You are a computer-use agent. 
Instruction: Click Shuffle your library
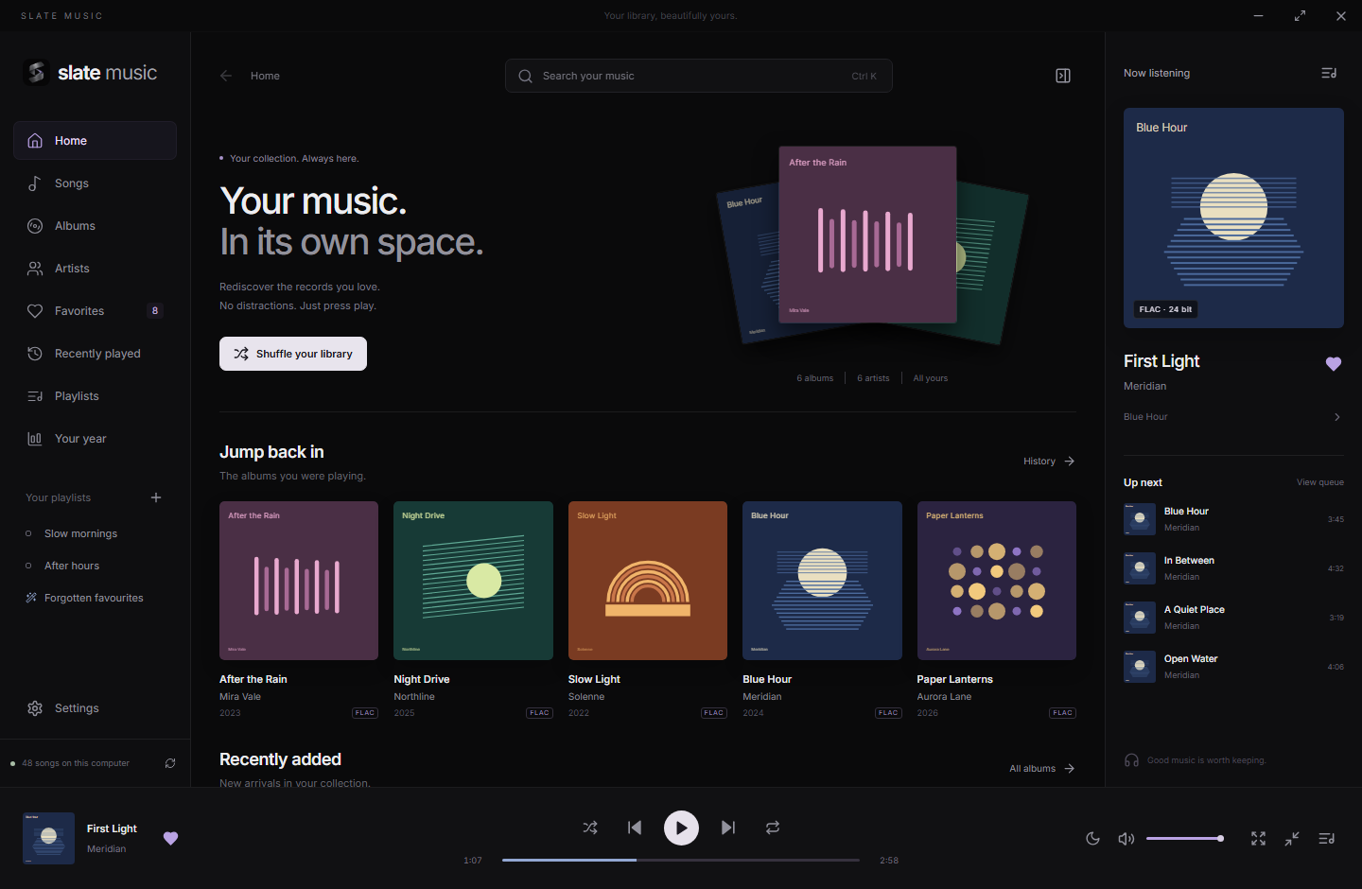pyautogui.click(x=293, y=354)
